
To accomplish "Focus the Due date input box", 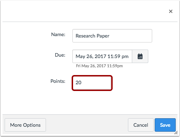I will (x=102, y=56).
